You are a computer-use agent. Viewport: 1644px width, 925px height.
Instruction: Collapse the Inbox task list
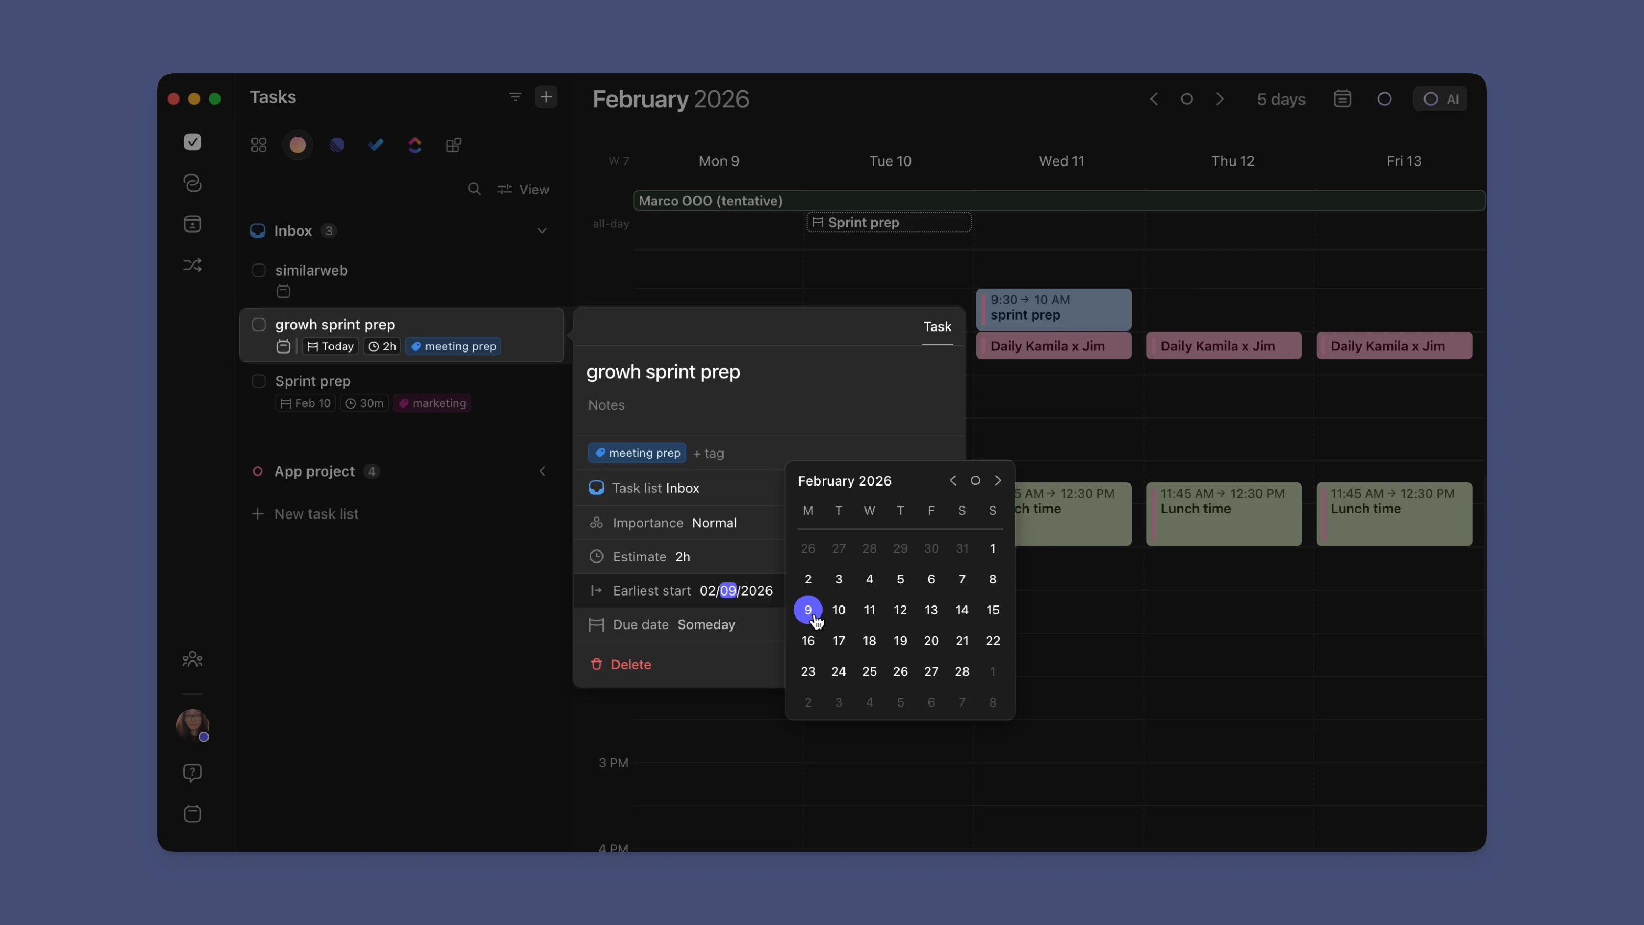[542, 230]
